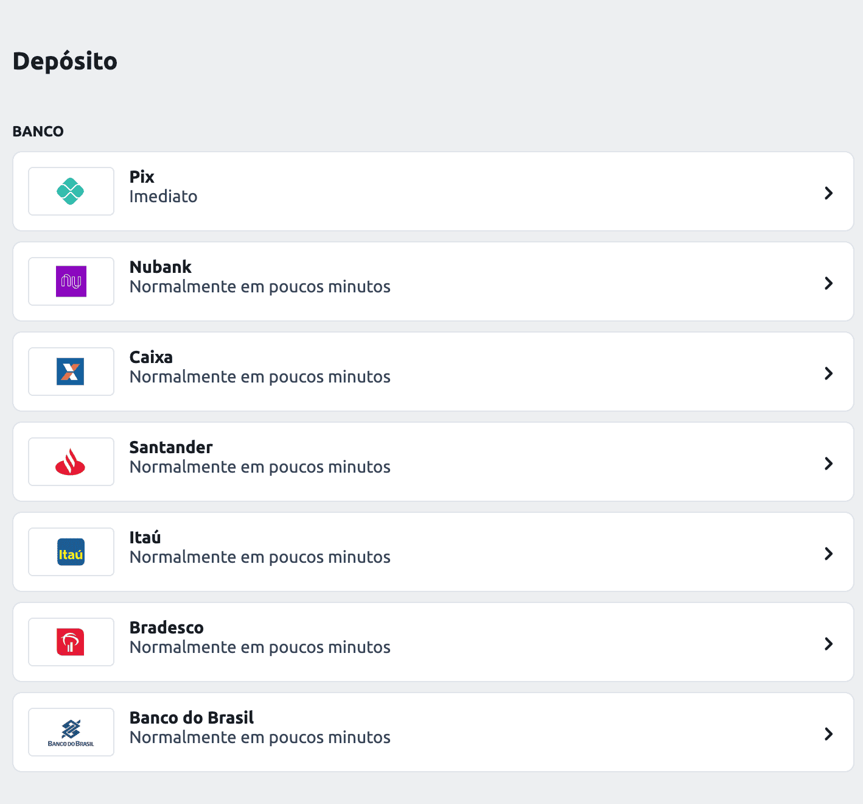The height and width of the screenshot is (804, 863).
Task: Click 'Normalmente em poucos minutos' under Itaú
Action: pos(260,557)
